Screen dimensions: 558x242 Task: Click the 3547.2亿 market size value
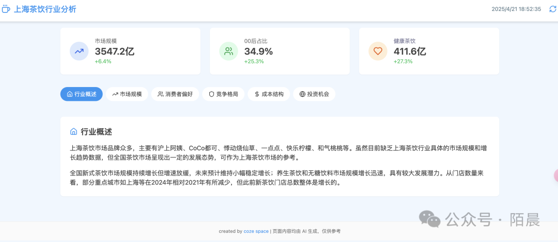pos(114,51)
